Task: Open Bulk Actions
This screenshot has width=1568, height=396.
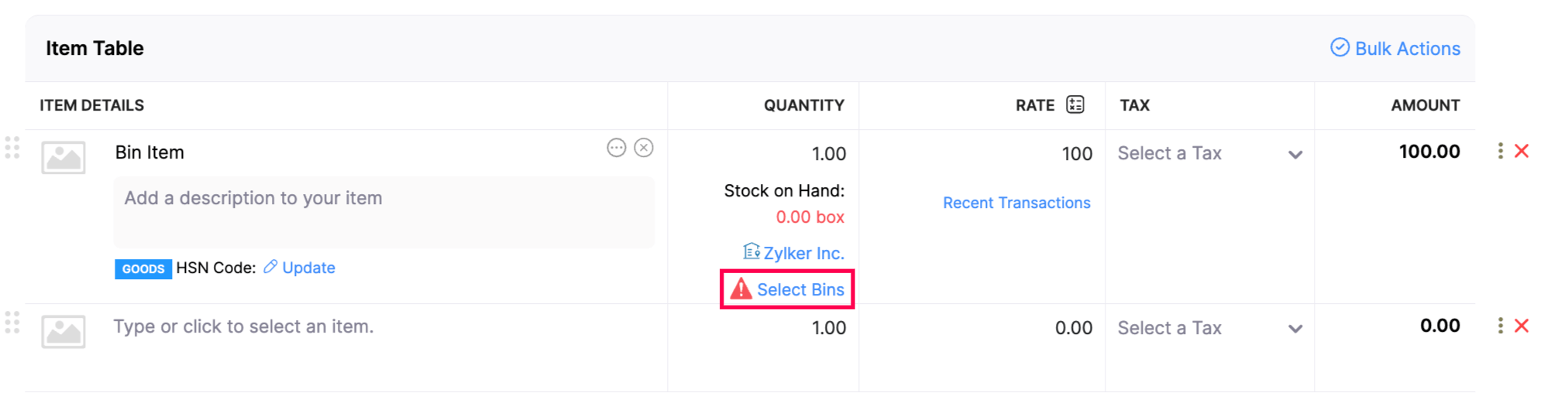Action: [x=1395, y=48]
